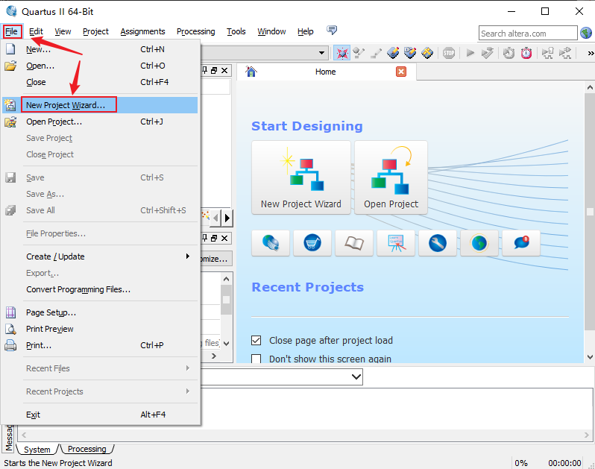Click the Home page vertical scrollbar down arrow
Screen dimensions: 595x469
click(590, 356)
